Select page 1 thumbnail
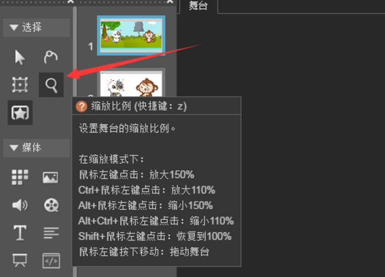The image size is (385, 277). point(131,35)
